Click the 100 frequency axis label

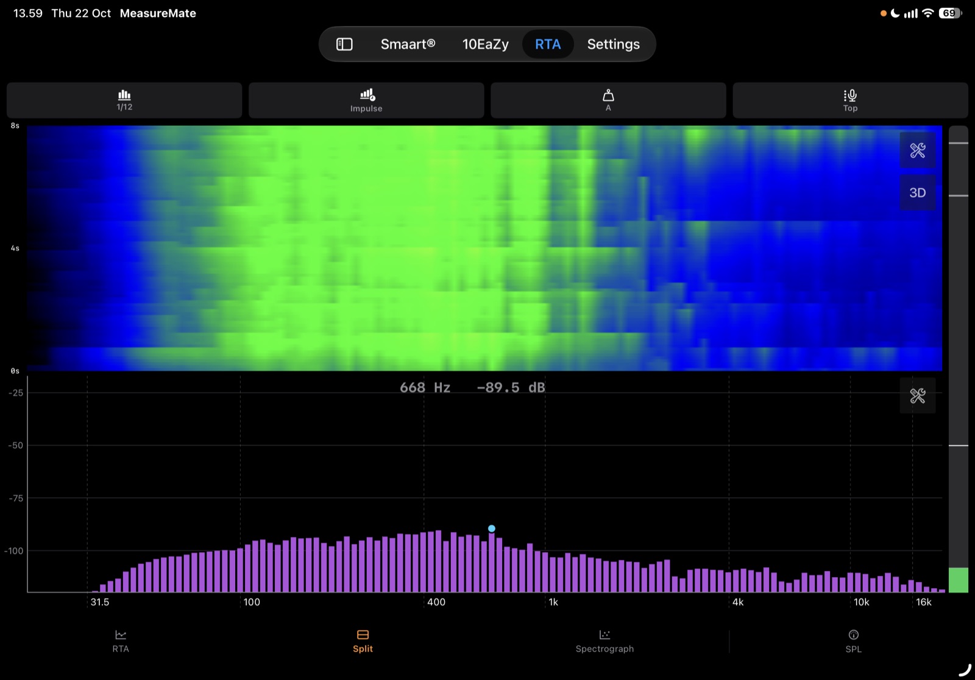pyautogui.click(x=252, y=602)
